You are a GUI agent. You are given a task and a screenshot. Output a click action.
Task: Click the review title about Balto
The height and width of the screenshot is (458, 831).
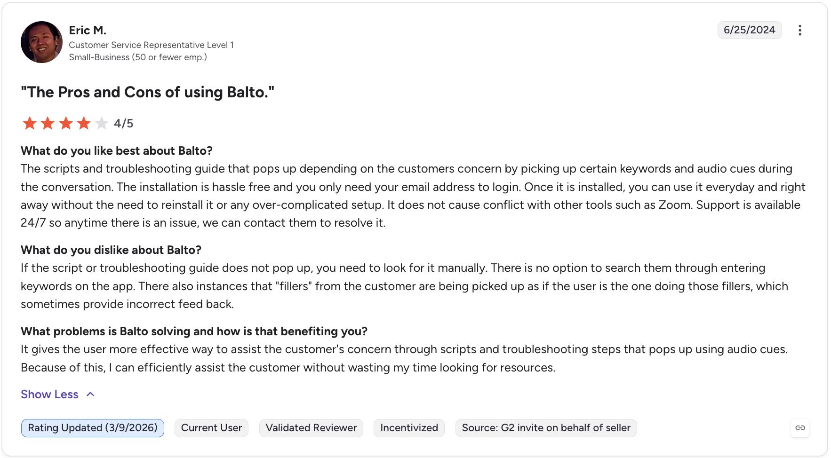tap(147, 92)
